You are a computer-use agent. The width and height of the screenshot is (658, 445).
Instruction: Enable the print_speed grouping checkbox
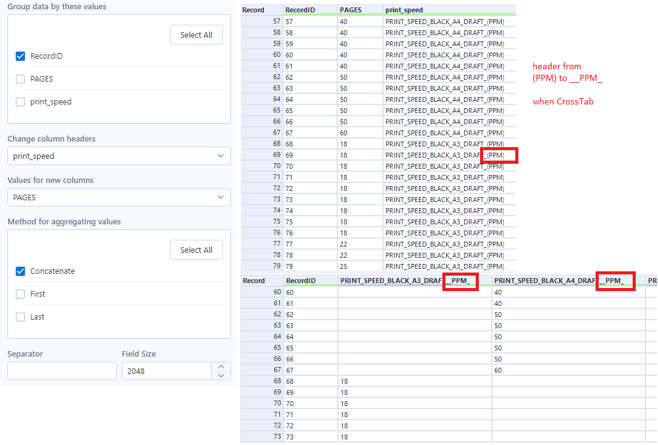pos(21,101)
